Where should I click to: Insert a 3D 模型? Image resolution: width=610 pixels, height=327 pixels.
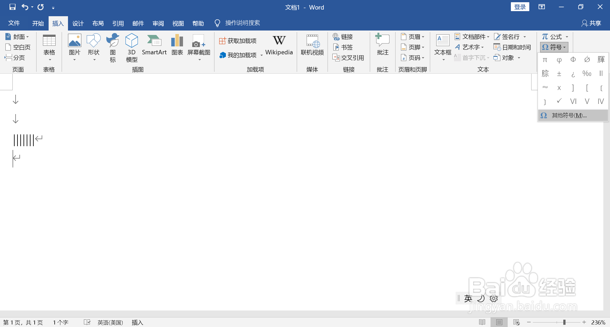point(131,48)
